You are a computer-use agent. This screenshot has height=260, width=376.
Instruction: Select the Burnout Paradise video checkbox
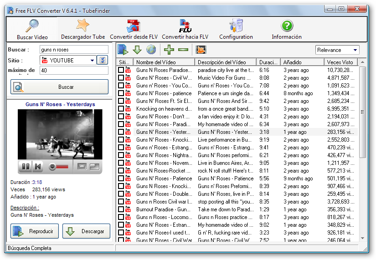click(121, 209)
